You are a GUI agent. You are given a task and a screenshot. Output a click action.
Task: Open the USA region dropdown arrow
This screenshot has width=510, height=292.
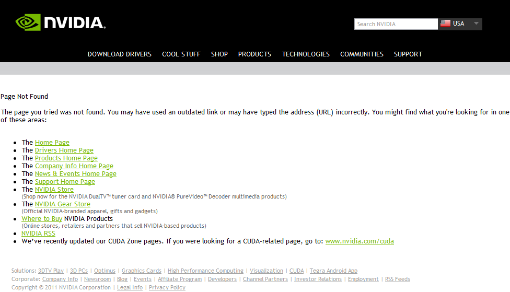476,24
